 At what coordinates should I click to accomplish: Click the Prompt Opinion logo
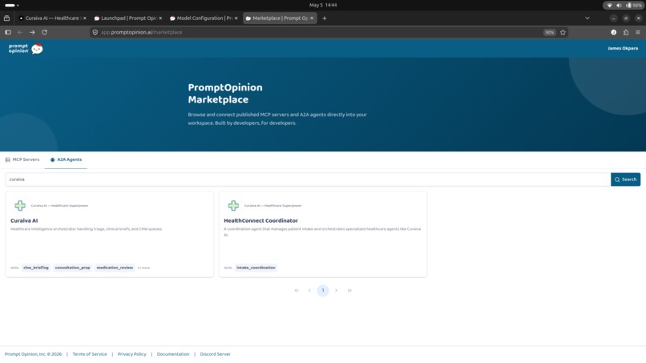pos(26,49)
